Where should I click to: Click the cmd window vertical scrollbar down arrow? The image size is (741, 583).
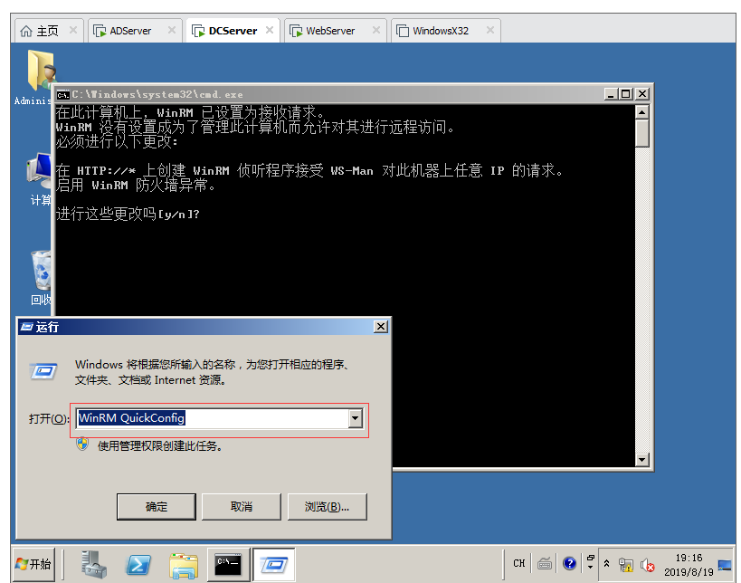pos(642,460)
